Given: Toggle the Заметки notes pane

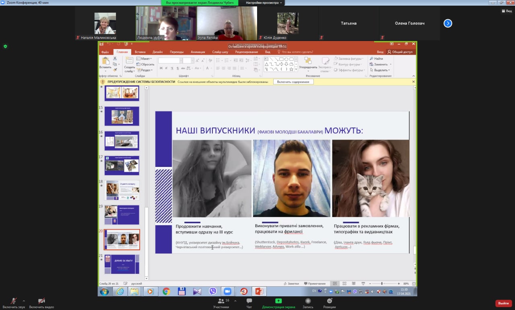Looking at the screenshot, I should [x=291, y=283].
